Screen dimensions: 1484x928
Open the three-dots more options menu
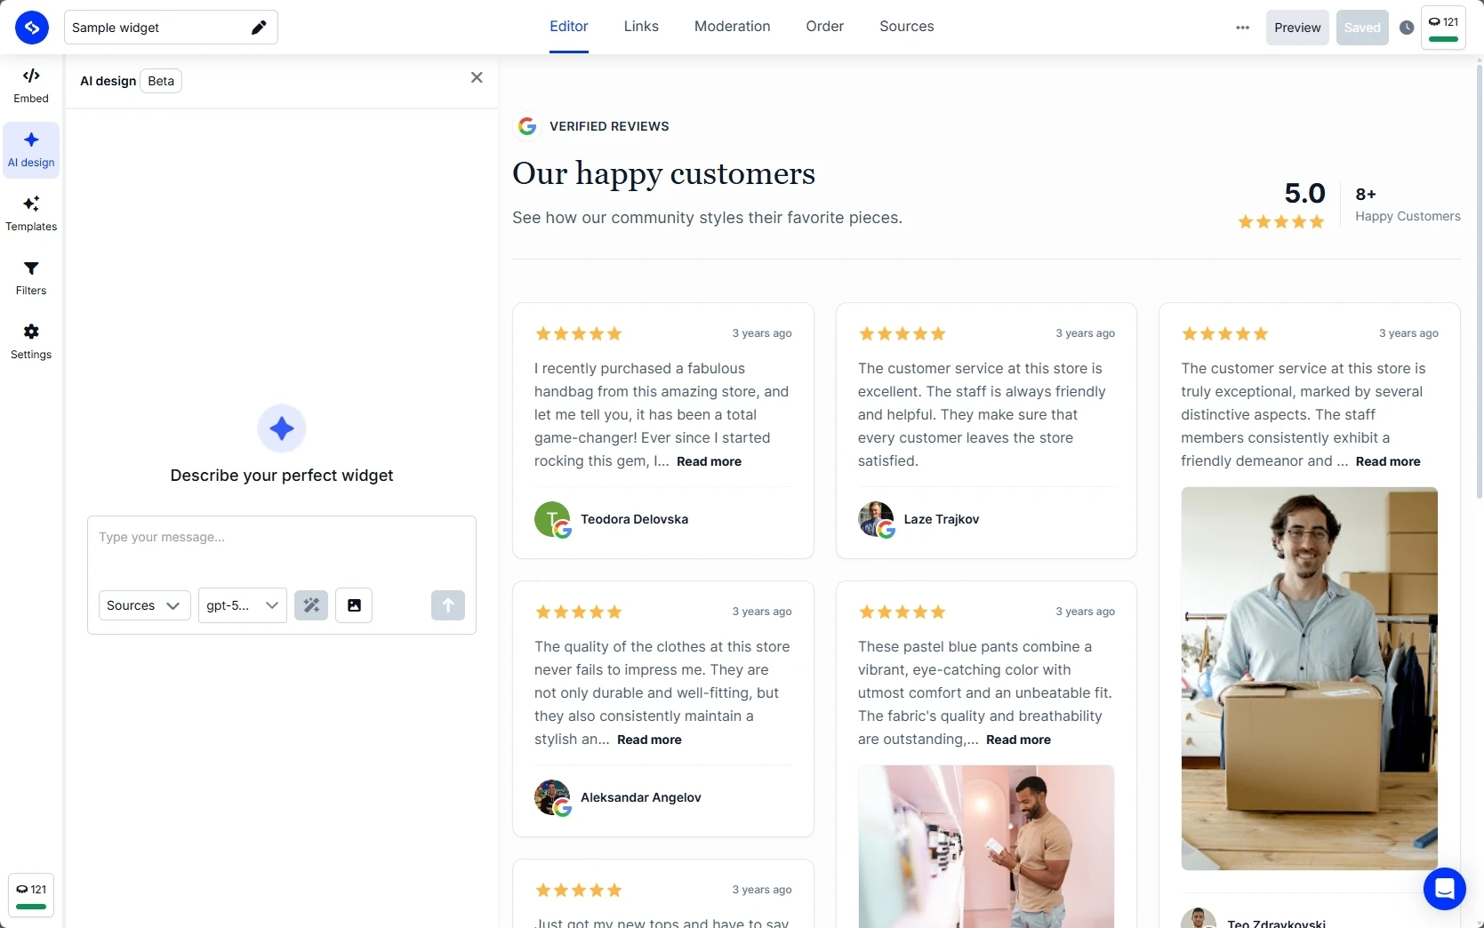tap(1243, 28)
